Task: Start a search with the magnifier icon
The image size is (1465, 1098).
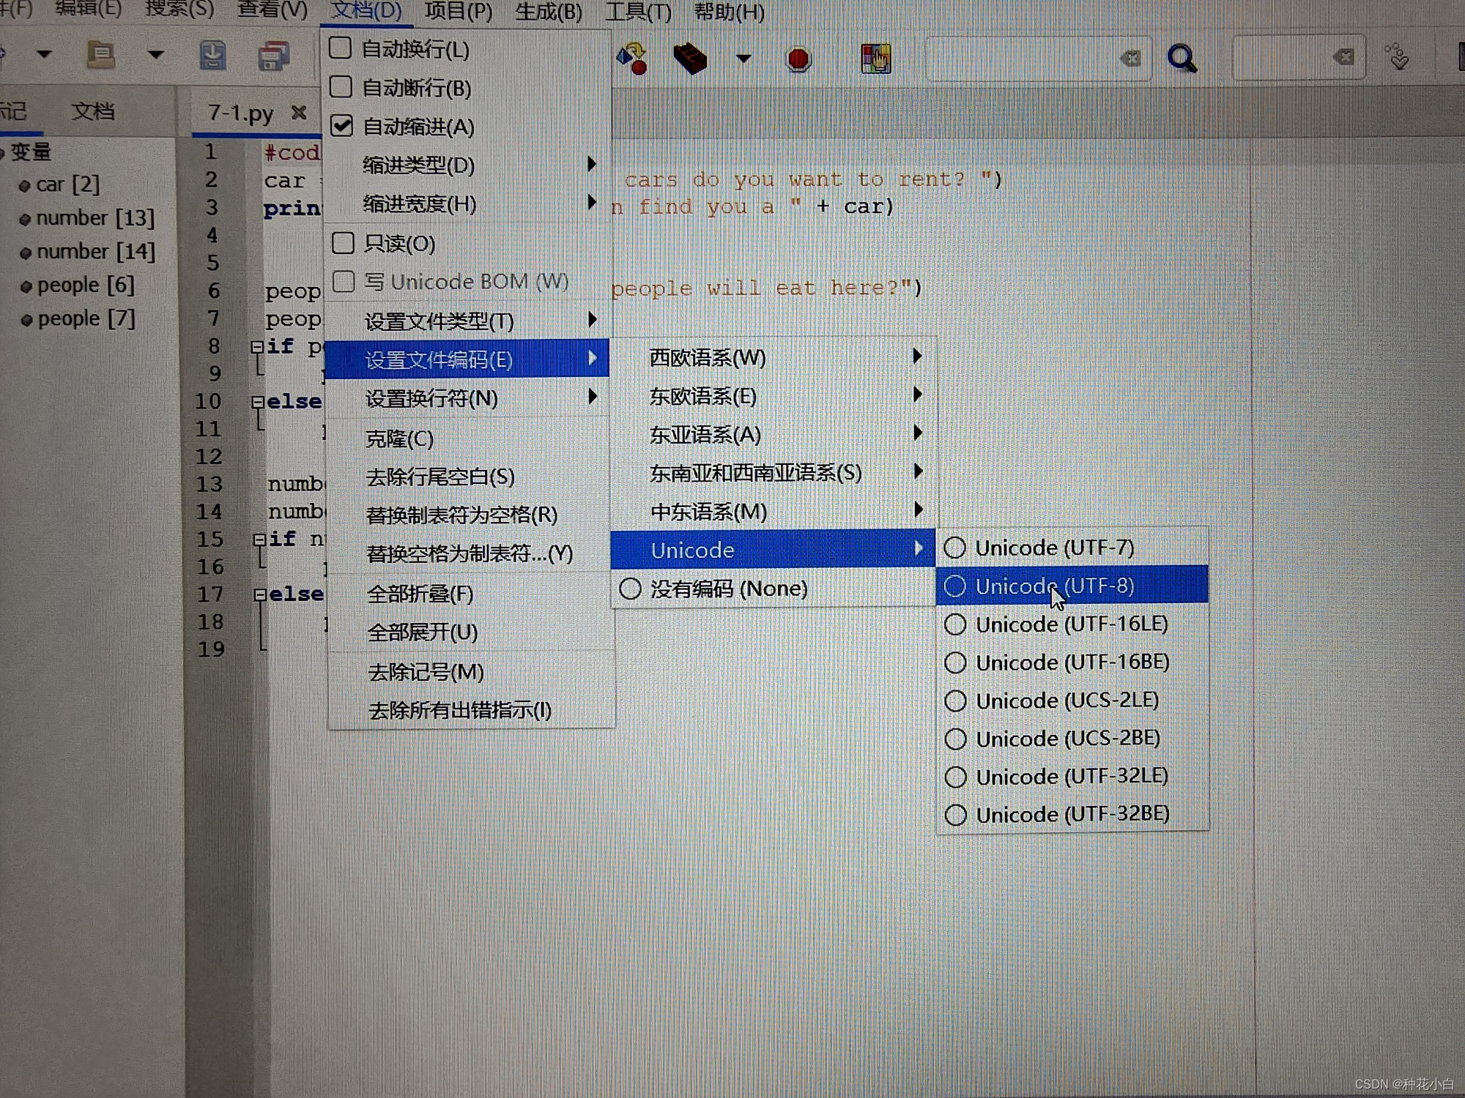Action: coord(1181,57)
